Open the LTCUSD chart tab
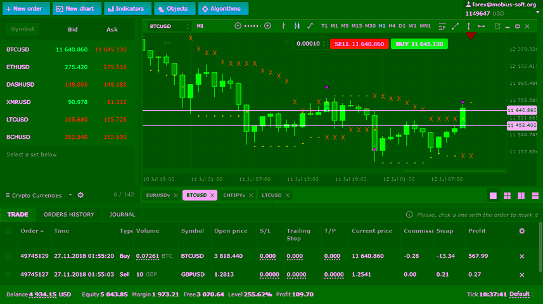Screen dimensions: 543x304 [x=272, y=195]
